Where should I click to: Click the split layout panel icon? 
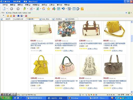coord(74,9)
